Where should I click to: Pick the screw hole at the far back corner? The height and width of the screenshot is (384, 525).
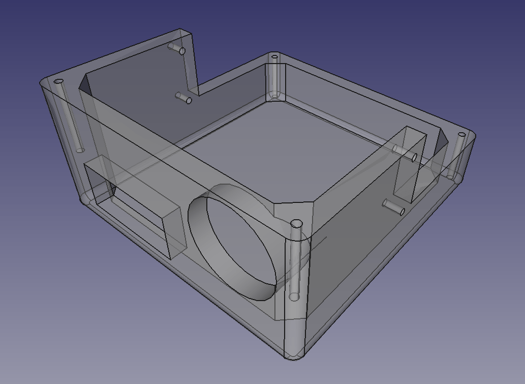tap(274, 56)
